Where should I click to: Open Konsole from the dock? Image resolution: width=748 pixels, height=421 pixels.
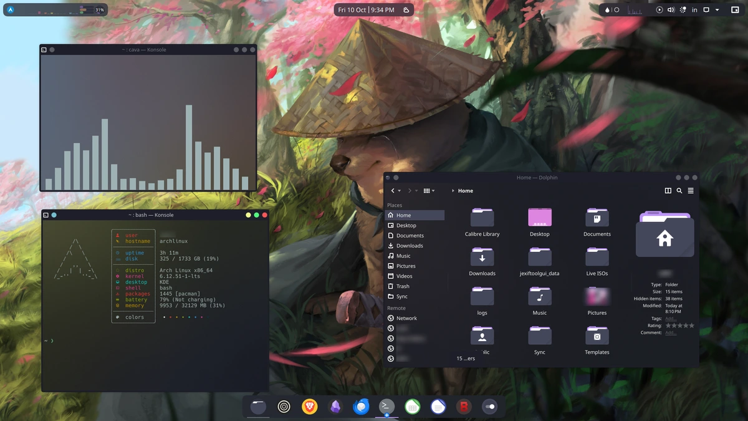click(x=386, y=405)
